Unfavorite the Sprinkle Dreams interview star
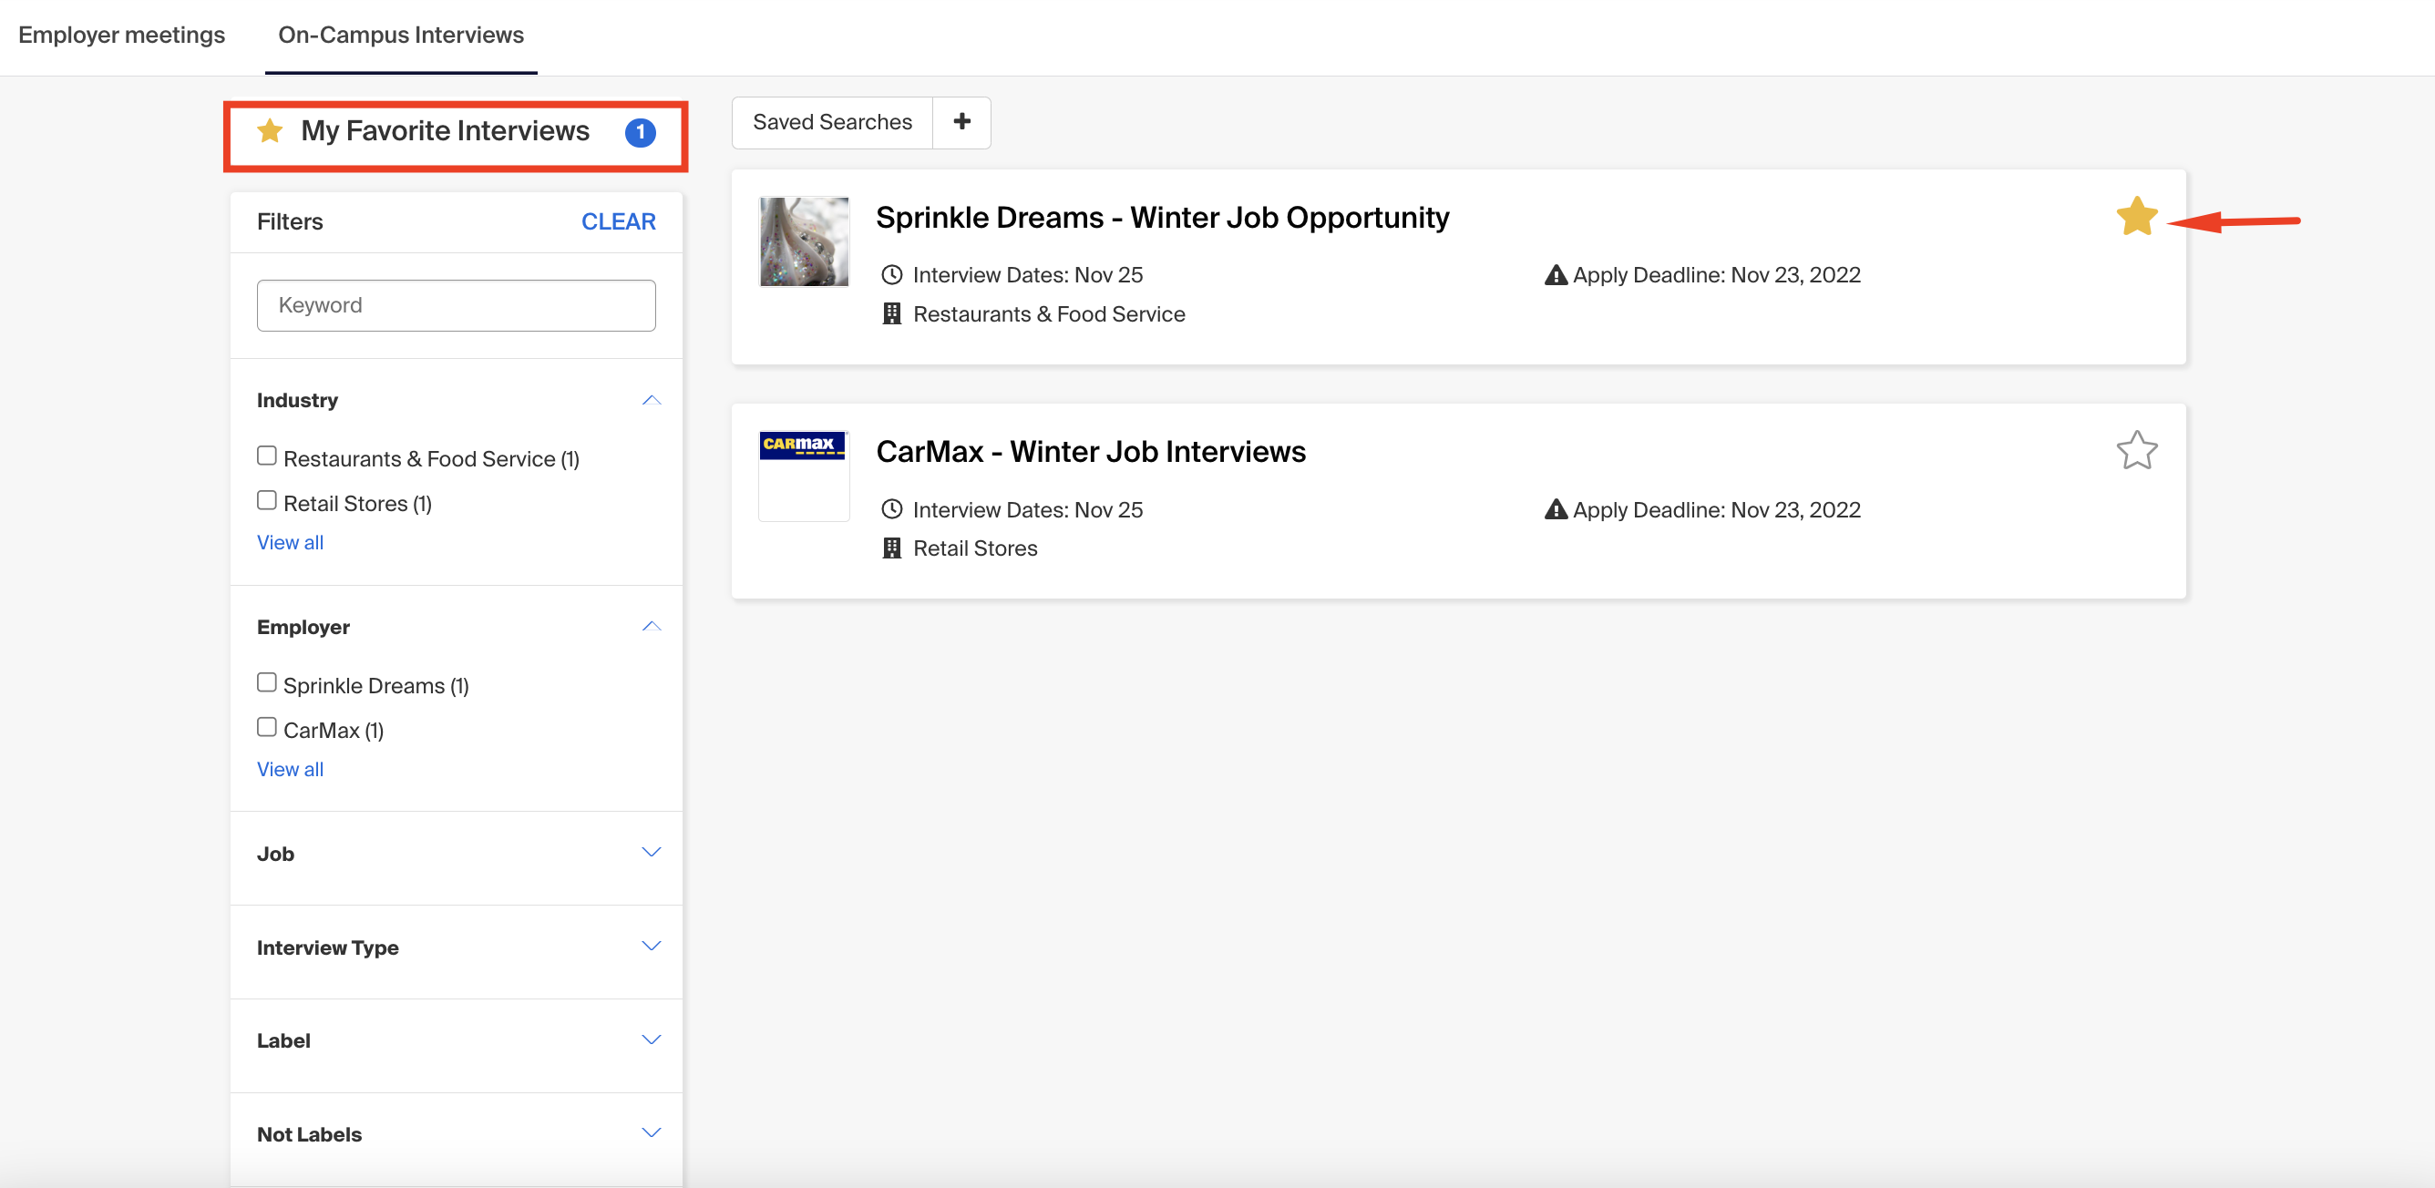The width and height of the screenshot is (2435, 1188). click(2136, 217)
